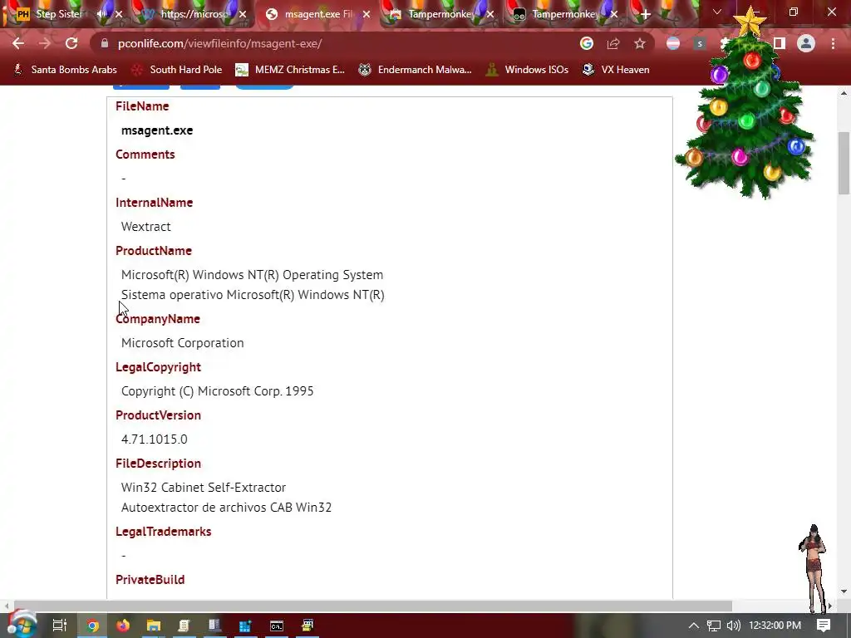851x638 pixels.
Task: Reload the page with the refresh icon
Action: coord(71,43)
